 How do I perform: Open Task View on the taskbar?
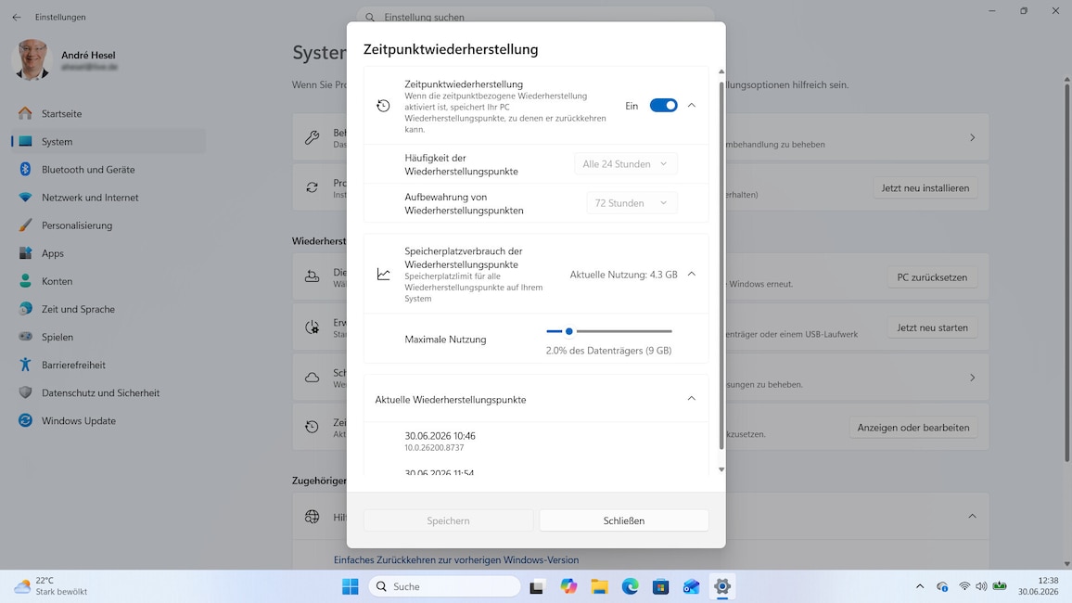coord(537,586)
